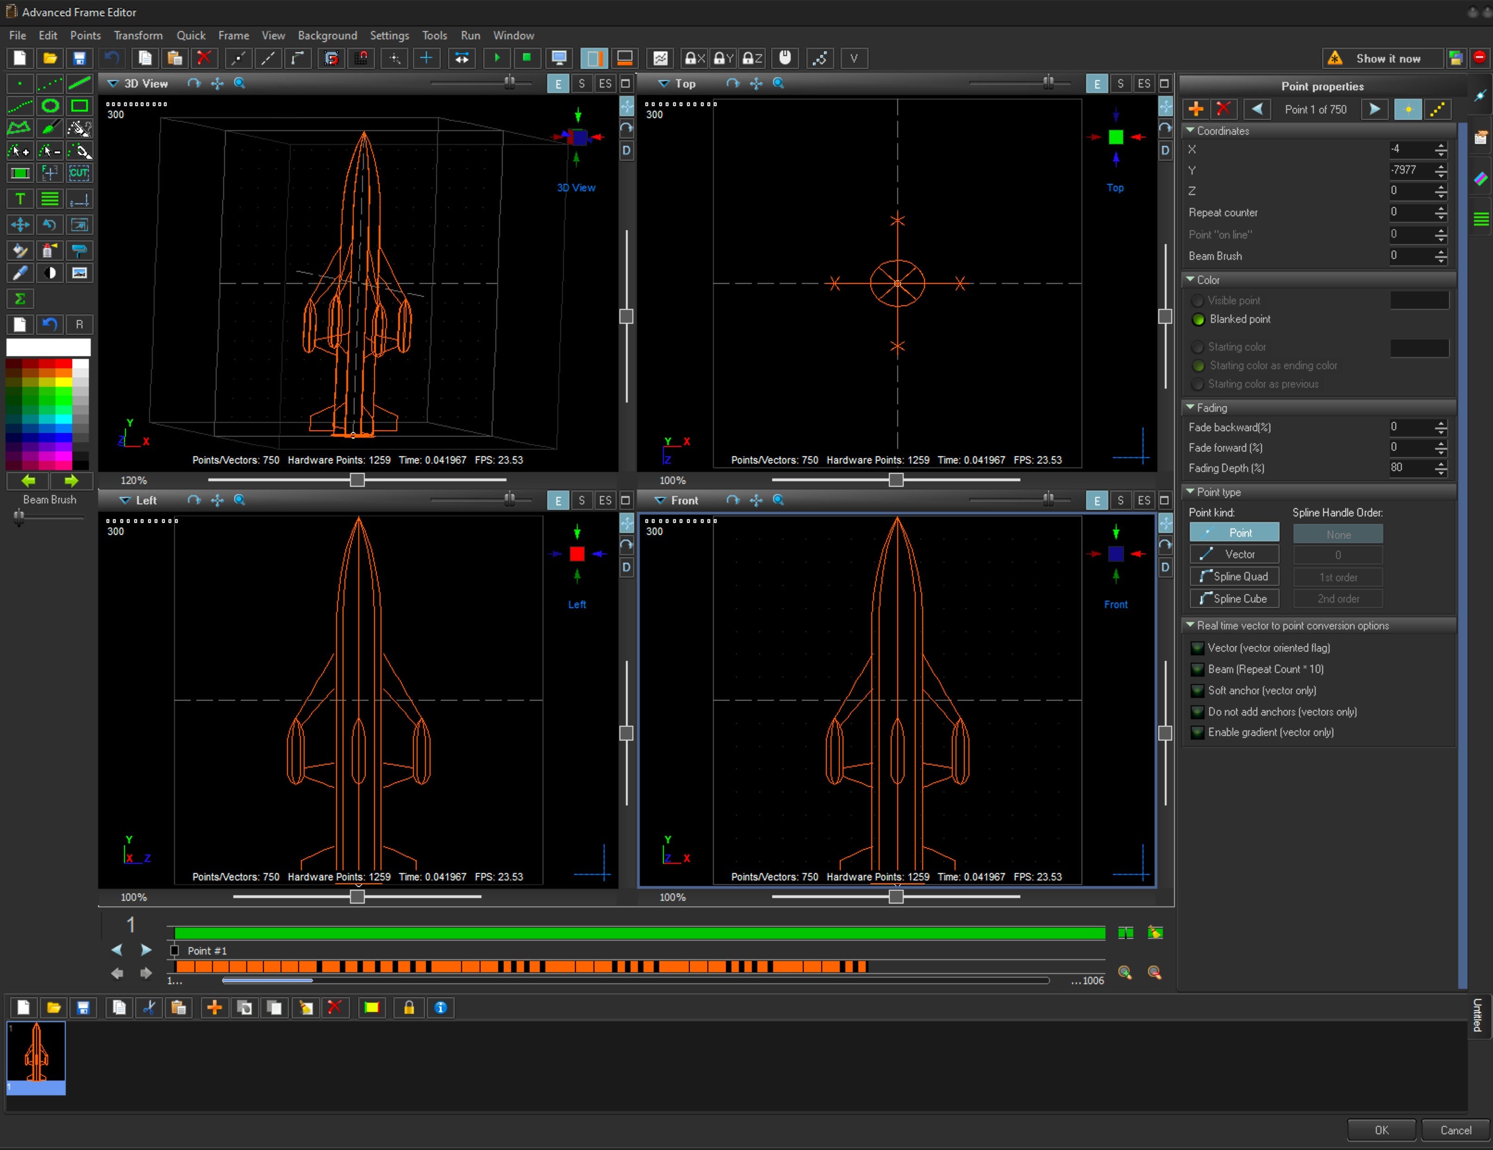Image resolution: width=1493 pixels, height=1150 pixels.
Task: Click the green Play button in toolbar
Action: tap(497, 58)
